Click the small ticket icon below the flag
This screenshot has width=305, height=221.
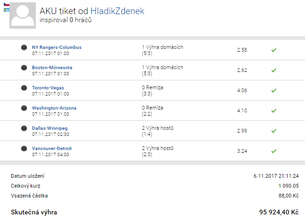click(6, 9)
